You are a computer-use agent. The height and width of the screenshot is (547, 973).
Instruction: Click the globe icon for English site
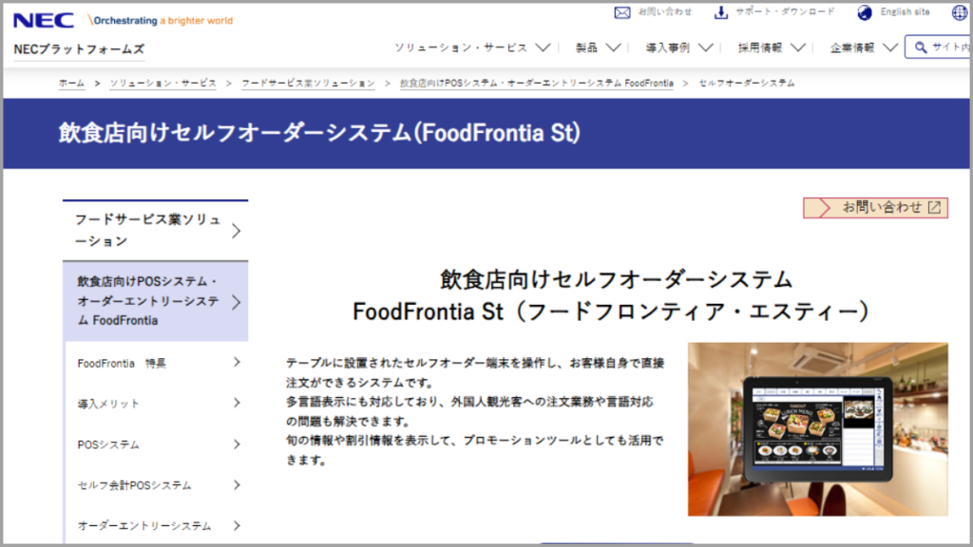coord(864,12)
